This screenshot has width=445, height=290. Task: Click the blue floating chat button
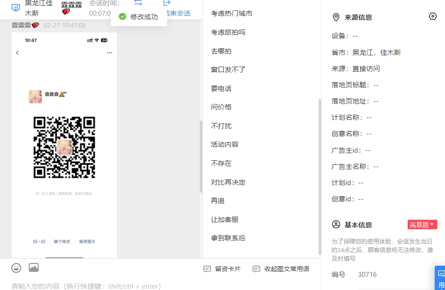coord(440,278)
